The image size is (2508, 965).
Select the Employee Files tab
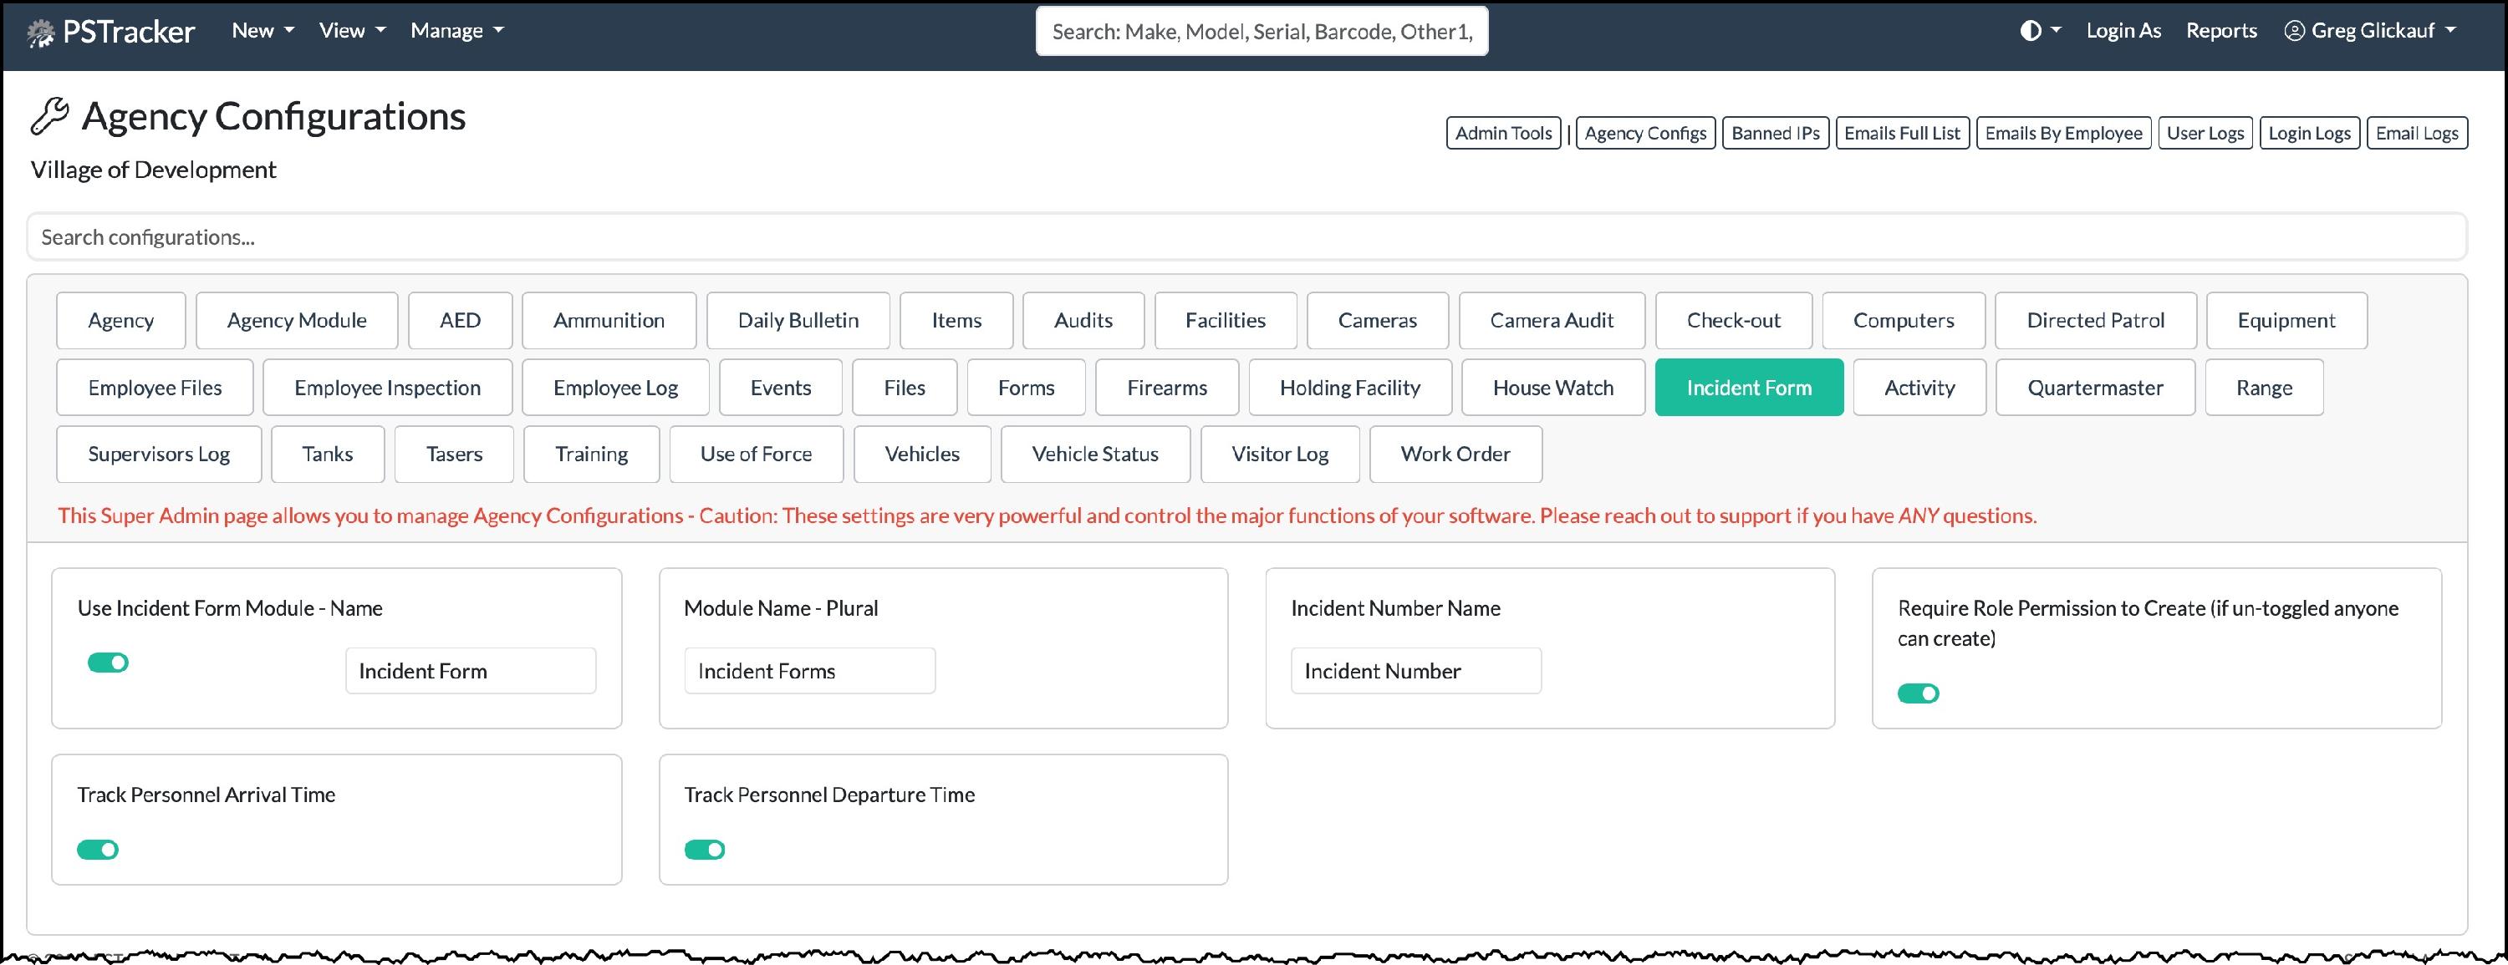click(x=155, y=387)
